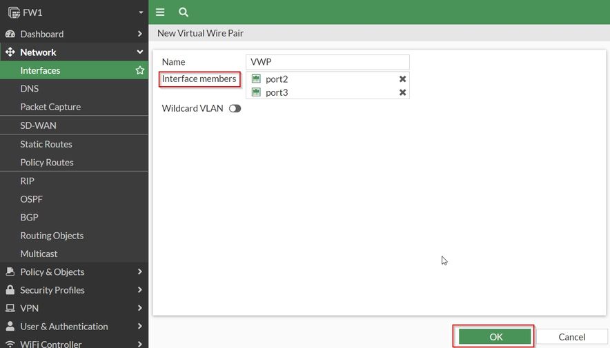The image size is (610, 348).
Task: Click the VPN monitor icon
Action: coord(10,308)
